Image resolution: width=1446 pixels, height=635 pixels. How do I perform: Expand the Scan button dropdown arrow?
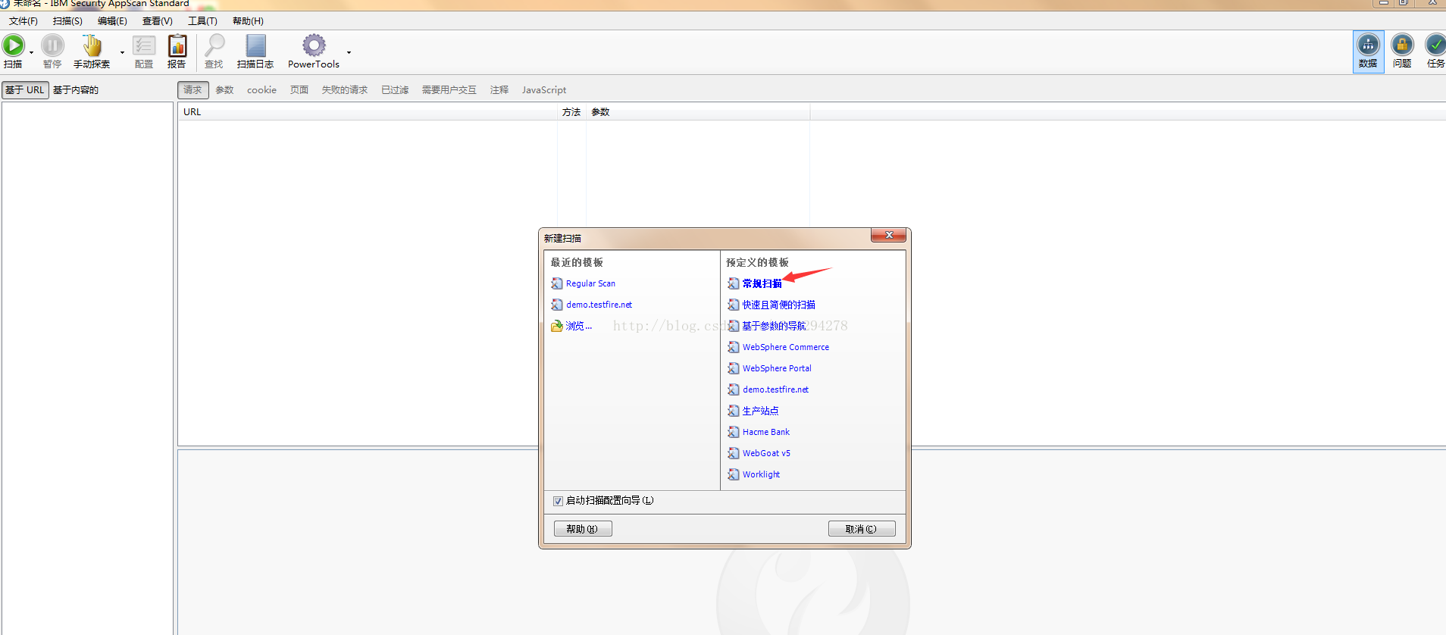(x=31, y=52)
